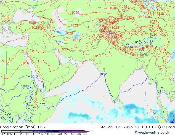
Task: Pick the legend swatch between 5 and 10
Action: click(x=30, y=131)
